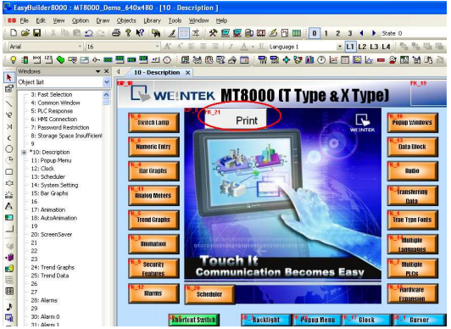Pick the Ellipse drawing tool
The height and width of the screenshot is (329, 451).
[9, 149]
